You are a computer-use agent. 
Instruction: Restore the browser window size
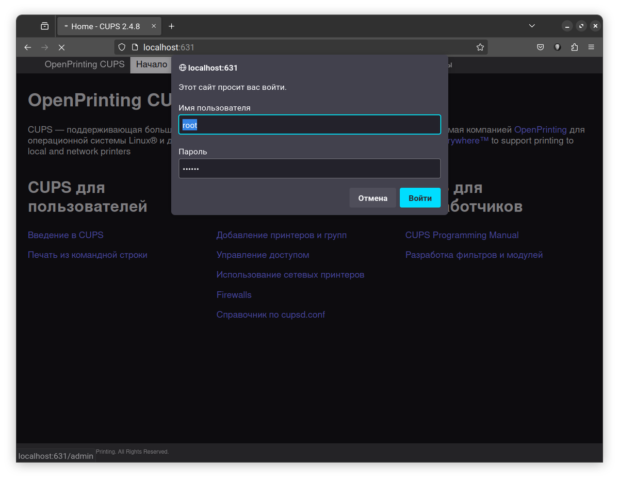[581, 26]
